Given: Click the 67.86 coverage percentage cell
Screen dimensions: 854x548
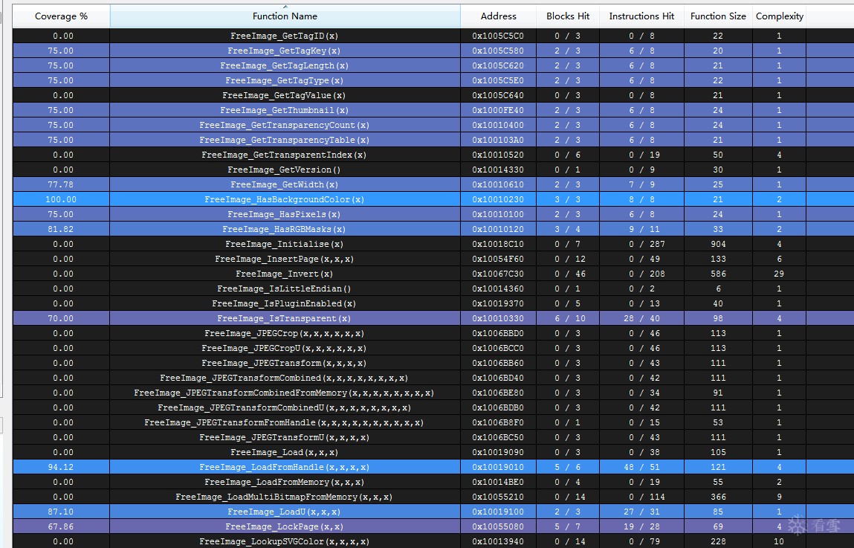Looking at the screenshot, I should pyautogui.click(x=60, y=526).
